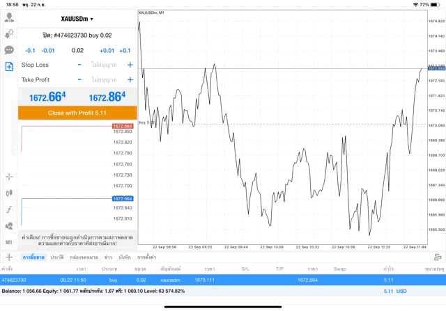This screenshot has width=446, height=311.
Task: Increase volume by 0.01
Action: coord(107,50)
